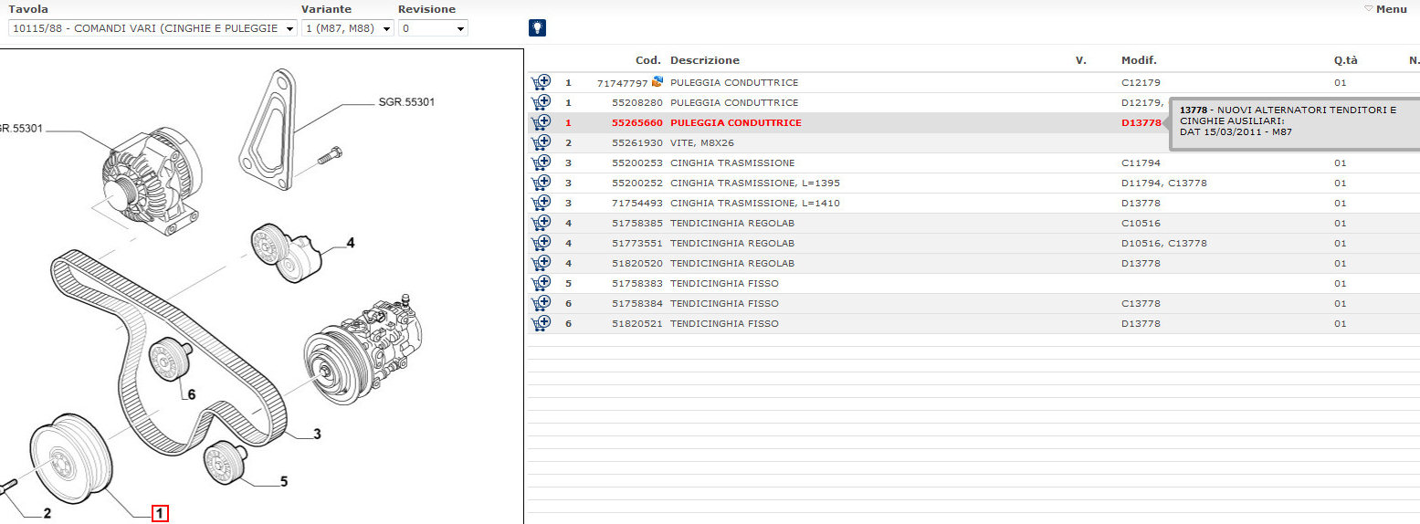This screenshot has width=1420, height=524.
Task: Click callout number 6 on the drawing
Action: [189, 395]
